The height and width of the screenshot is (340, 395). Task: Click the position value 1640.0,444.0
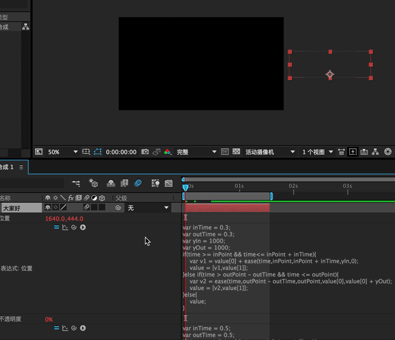64,219
